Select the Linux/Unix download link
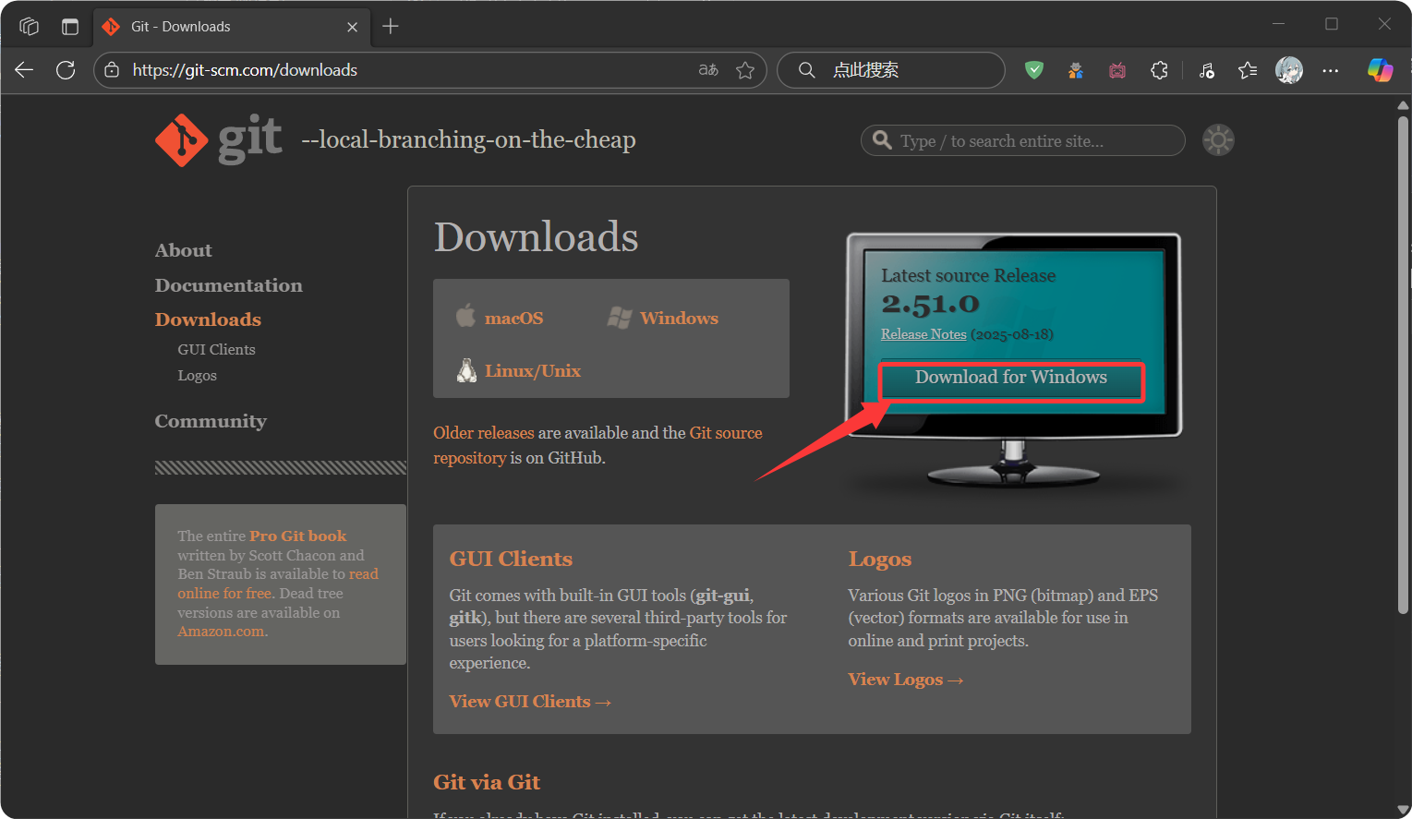 point(533,370)
